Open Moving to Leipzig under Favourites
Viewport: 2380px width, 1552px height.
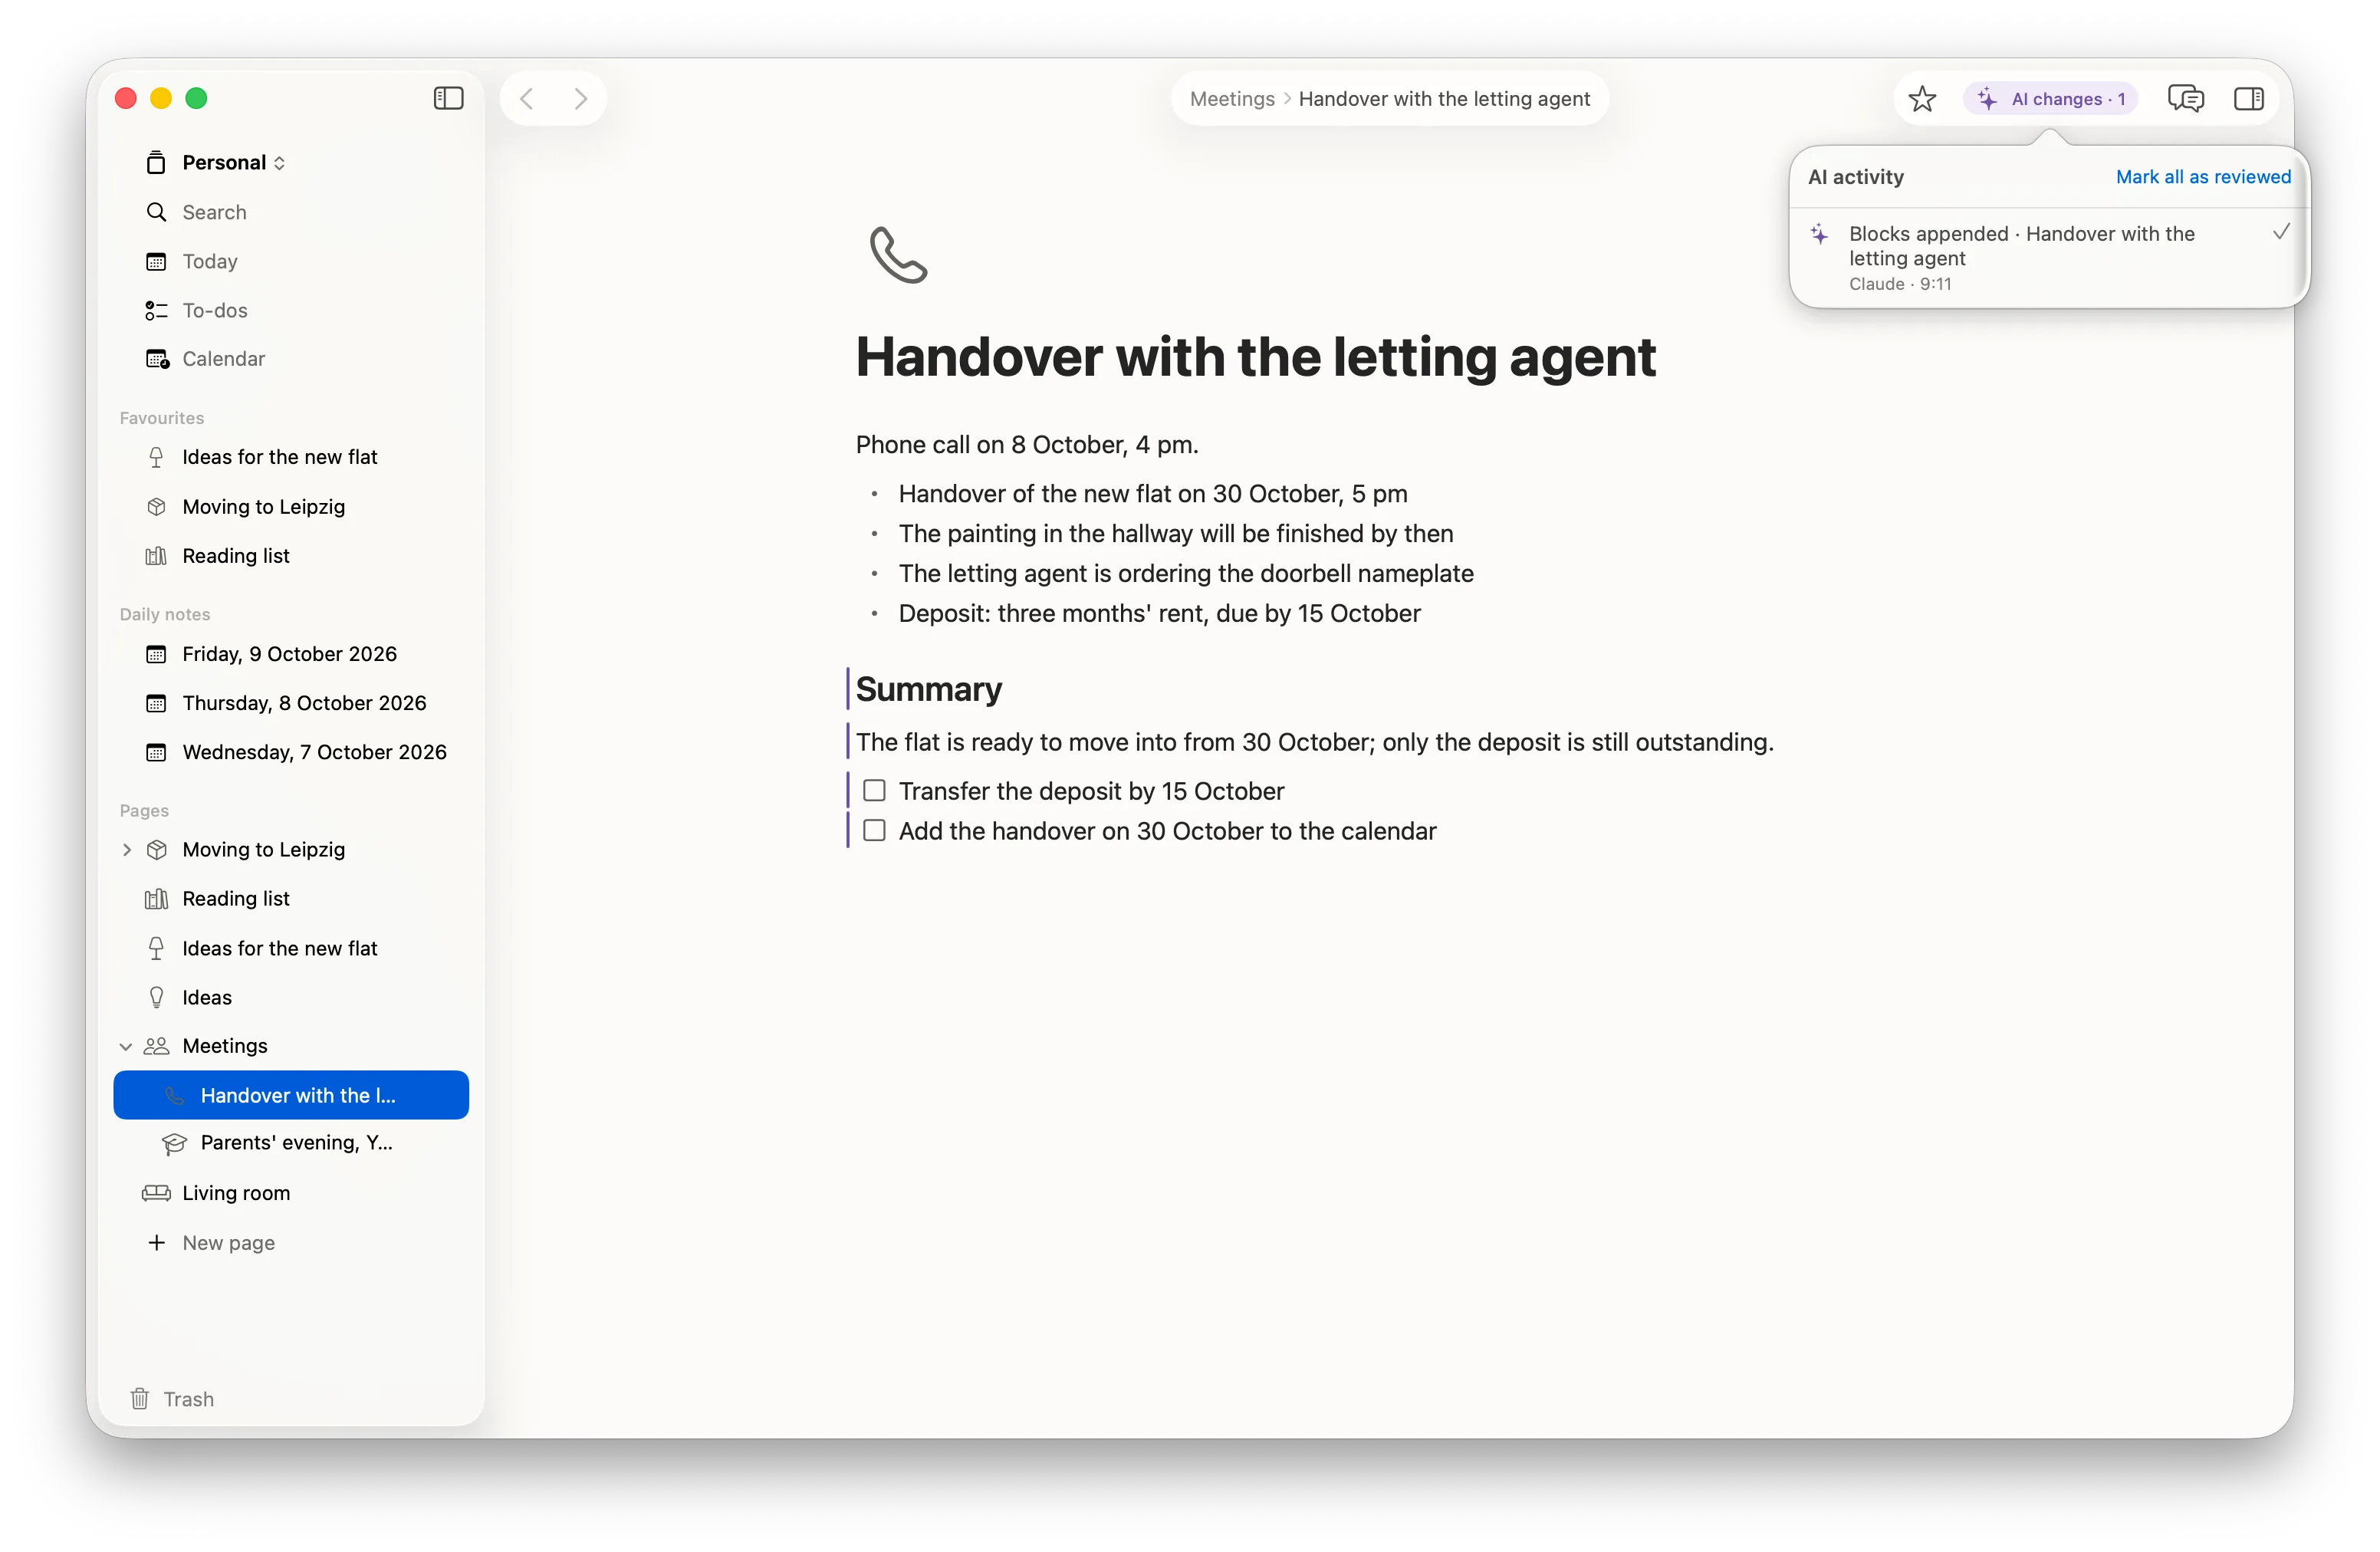(291, 506)
